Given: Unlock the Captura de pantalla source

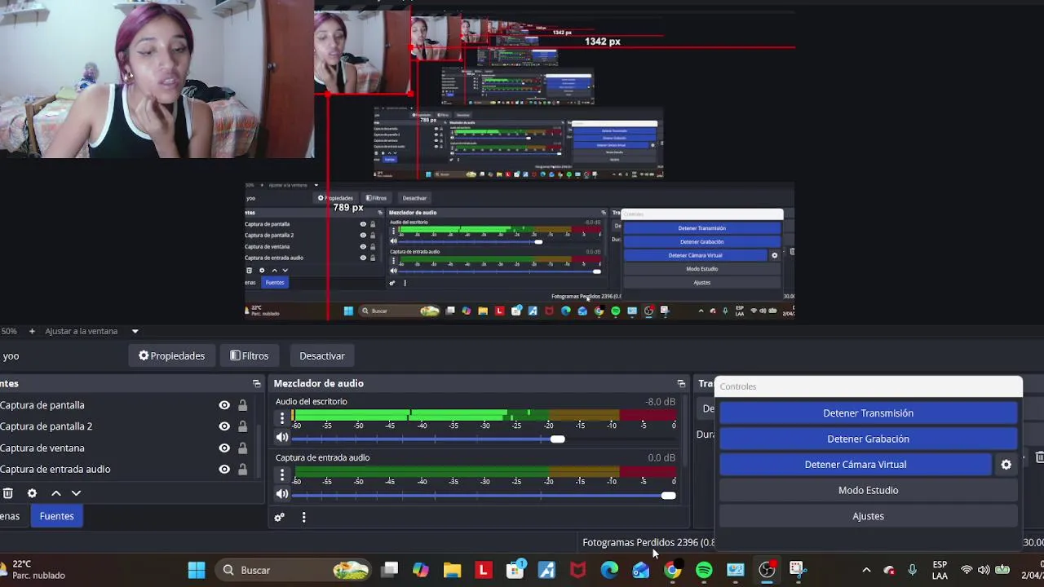Looking at the screenshot, I should coord(242,405).
